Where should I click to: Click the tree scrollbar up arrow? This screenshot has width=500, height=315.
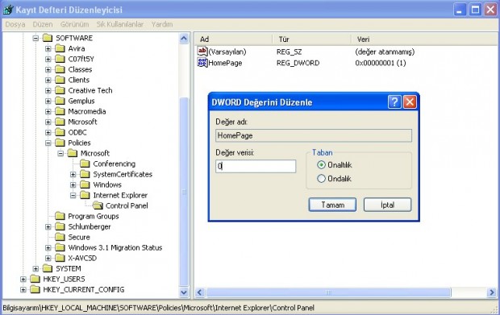coord(184,39)
